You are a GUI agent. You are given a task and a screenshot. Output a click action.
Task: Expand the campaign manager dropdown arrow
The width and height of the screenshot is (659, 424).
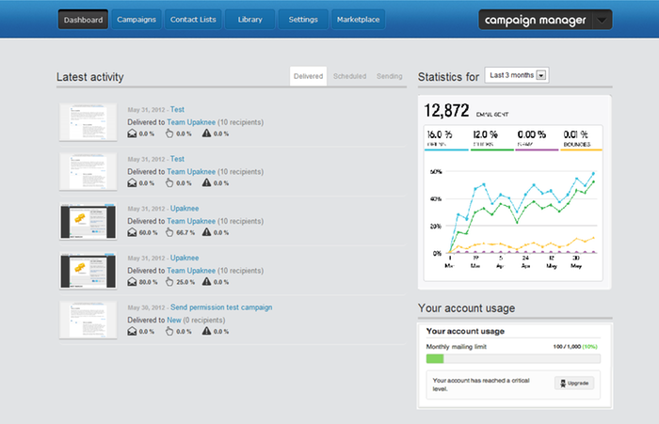(x=603, y=20)
